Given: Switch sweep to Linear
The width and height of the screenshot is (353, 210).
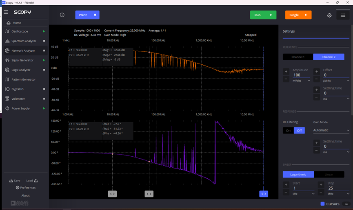Looking at the screenshot, I should 329,175.
